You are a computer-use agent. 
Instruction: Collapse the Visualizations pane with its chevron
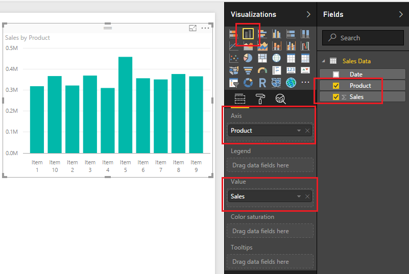click(308, 14)
